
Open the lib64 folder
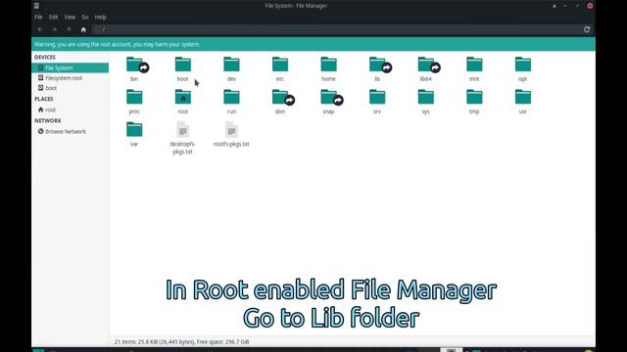tap(426, 65)
